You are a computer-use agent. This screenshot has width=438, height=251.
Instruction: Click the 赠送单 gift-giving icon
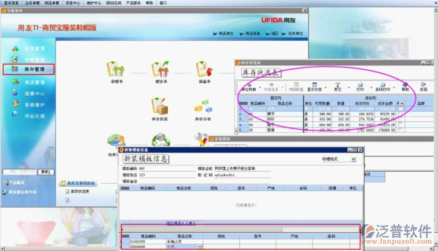(159, 69)
